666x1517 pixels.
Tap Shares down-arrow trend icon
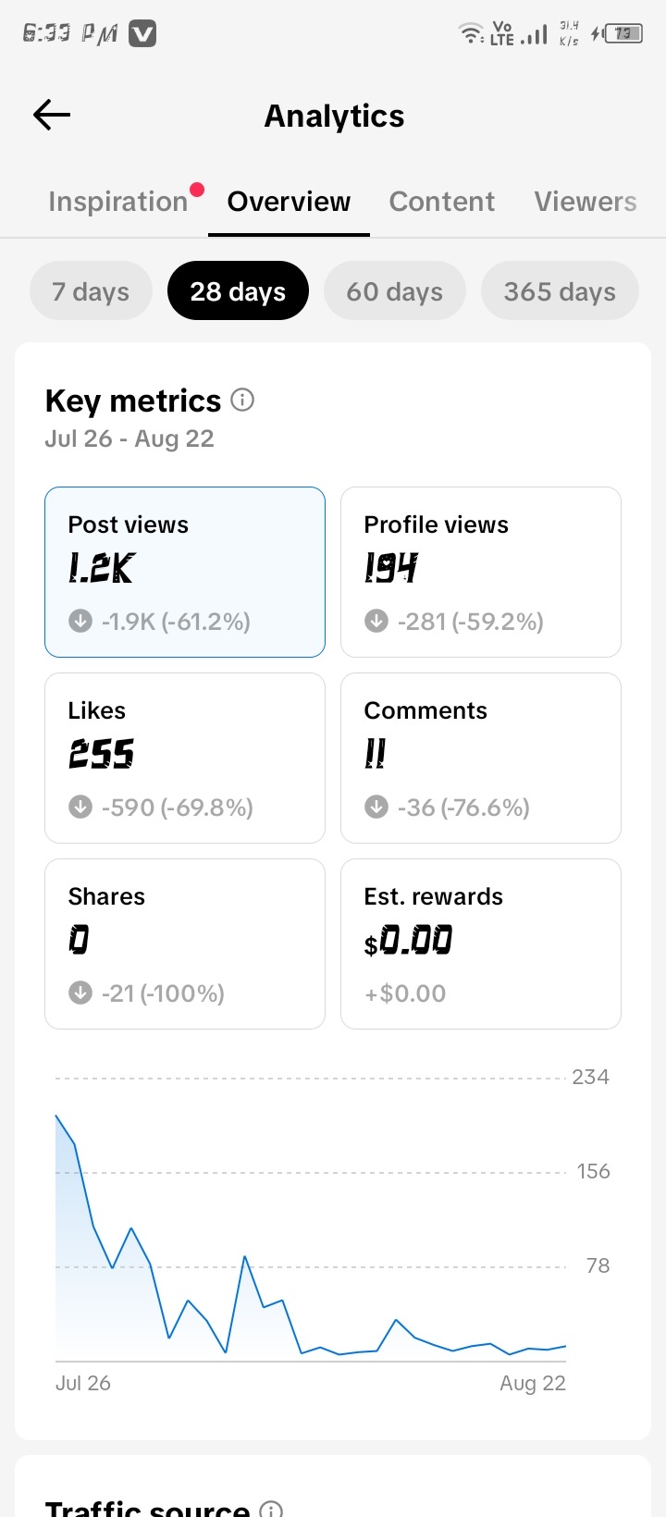[80, 993]
